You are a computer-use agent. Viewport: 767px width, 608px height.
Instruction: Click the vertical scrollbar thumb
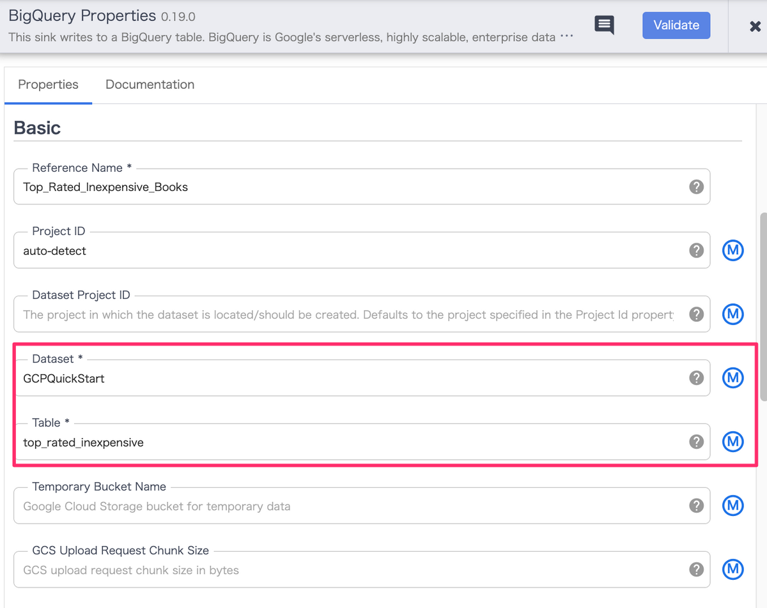763,307
